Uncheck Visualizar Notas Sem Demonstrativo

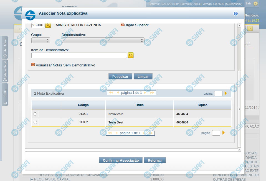coord(33,65)
